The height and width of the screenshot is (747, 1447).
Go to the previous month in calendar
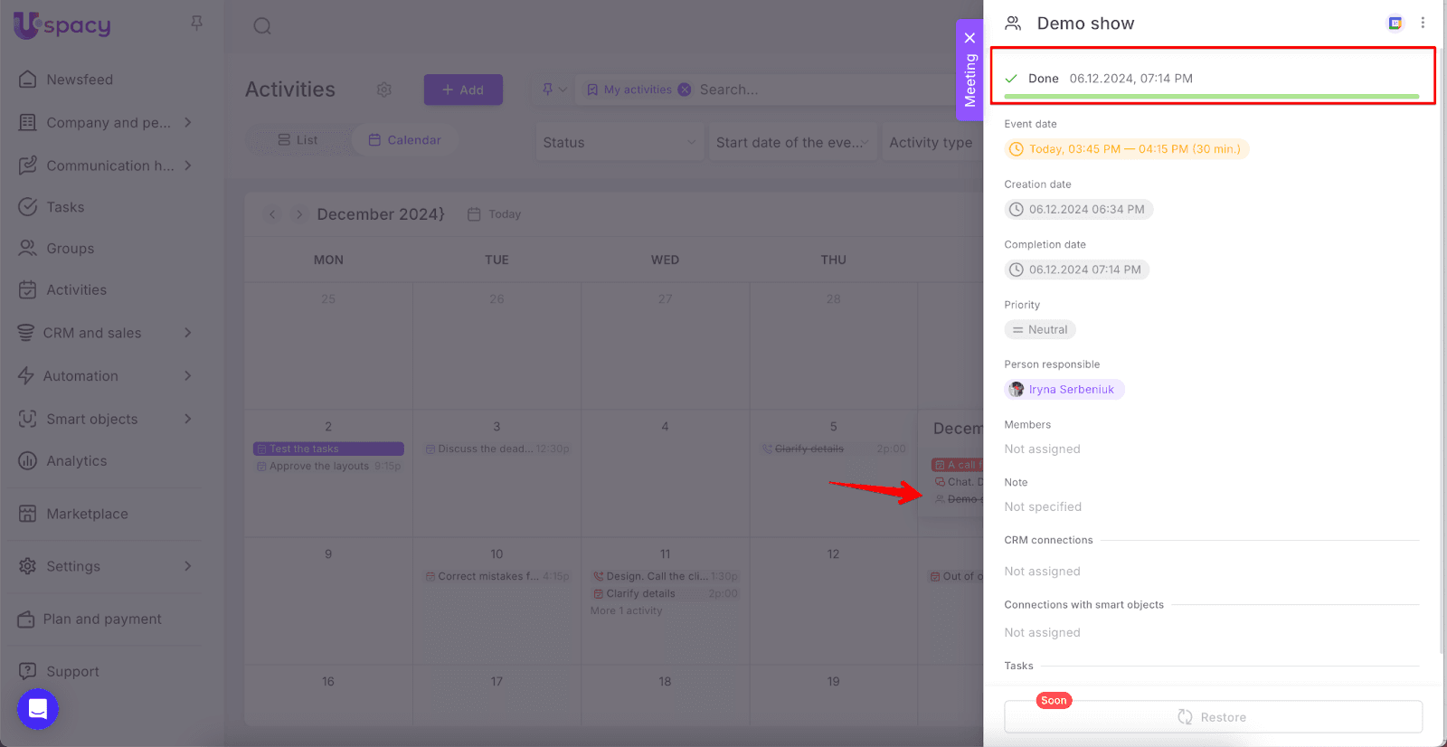tap(272, 214)
